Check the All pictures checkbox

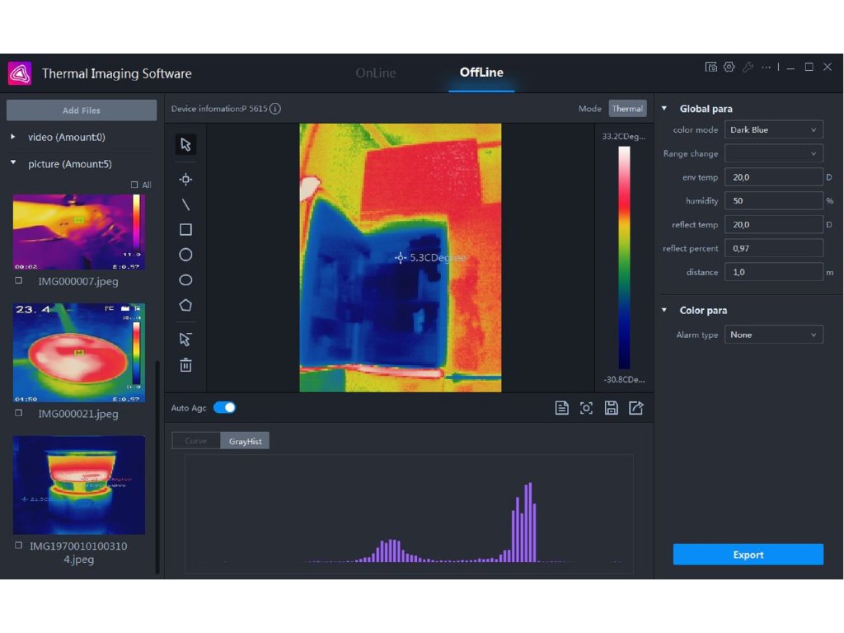click(134, 185)
